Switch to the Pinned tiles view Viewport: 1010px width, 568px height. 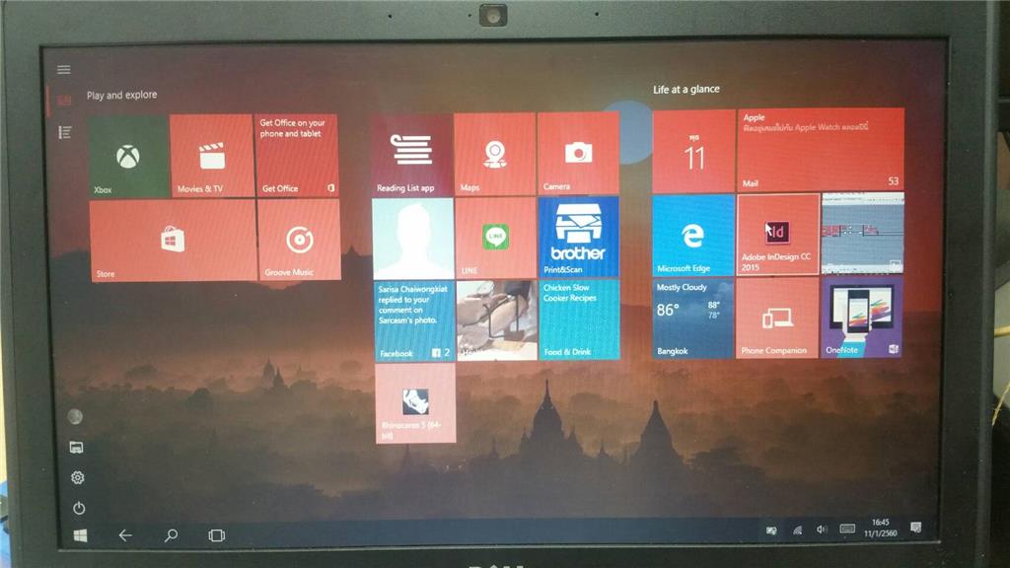click(64, 101)
